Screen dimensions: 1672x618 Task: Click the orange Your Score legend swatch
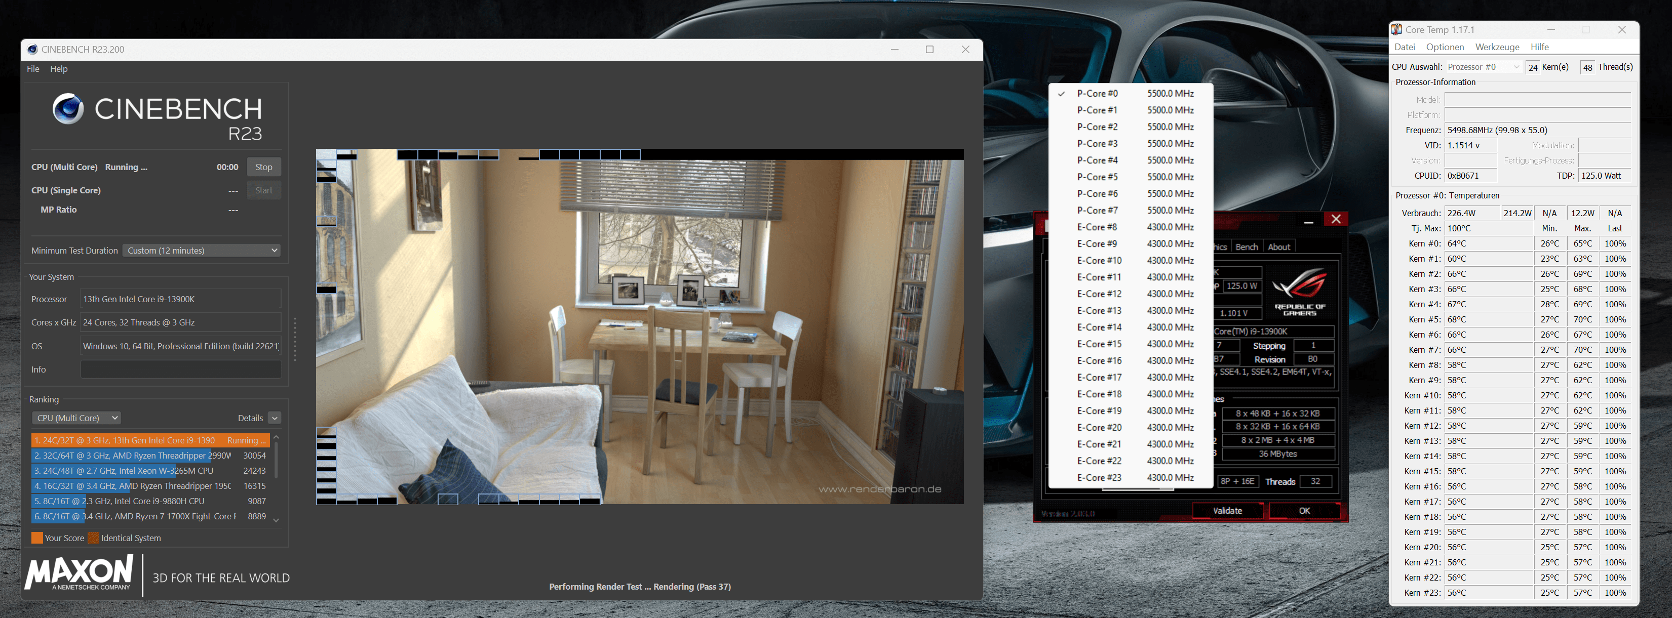[37, 538]
